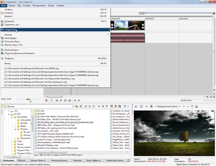216x166 pixels.
Task: Open the Views dropdown arrow in Explorer
Action: point(128,106)
